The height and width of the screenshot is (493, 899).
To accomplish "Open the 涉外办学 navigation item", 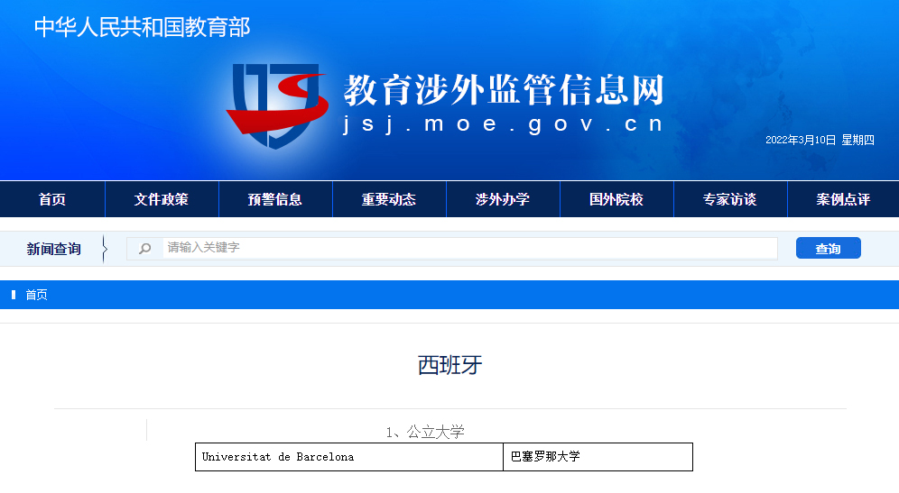I will click(503, 199).
